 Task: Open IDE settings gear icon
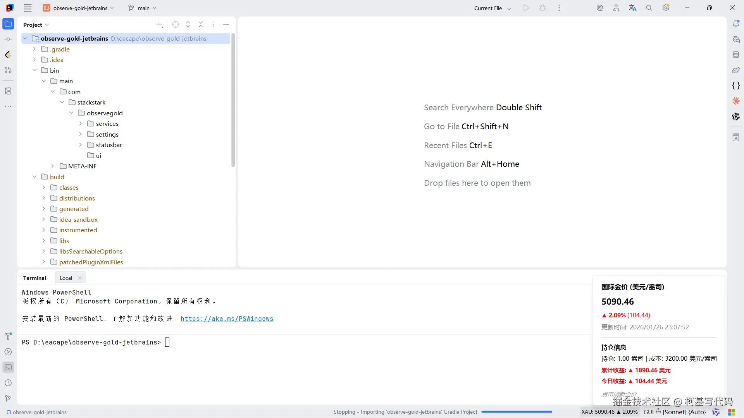(666, 8)
